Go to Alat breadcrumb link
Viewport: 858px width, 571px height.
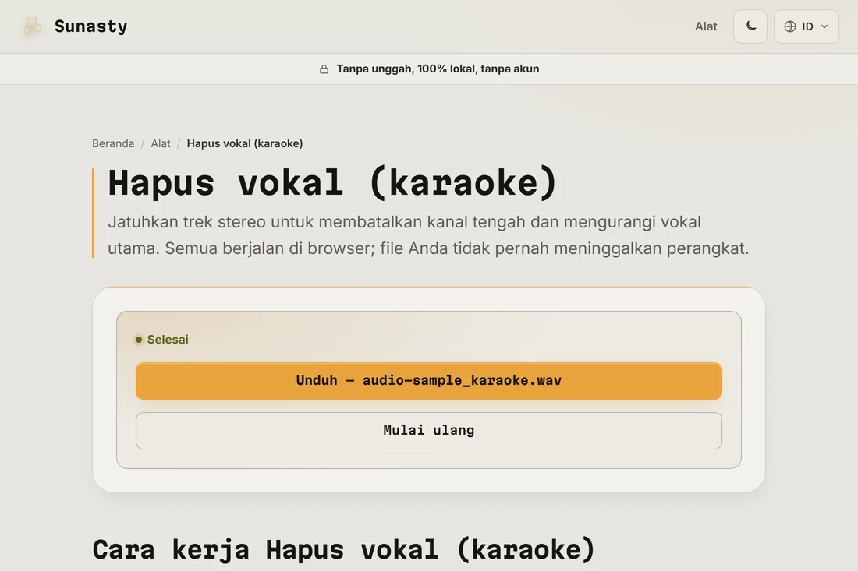click(x=161, y=143)
